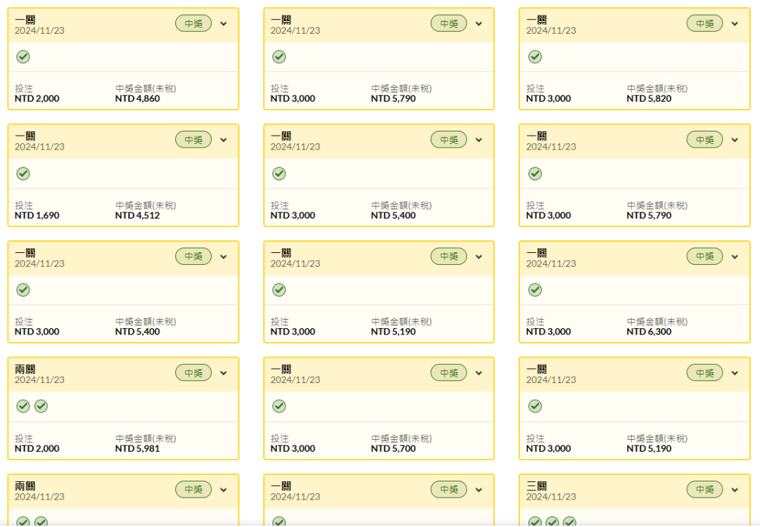Select the check mark on the NTD 5,700 card
This screenshot has width=760, height=527.
(x=279, y=406)
